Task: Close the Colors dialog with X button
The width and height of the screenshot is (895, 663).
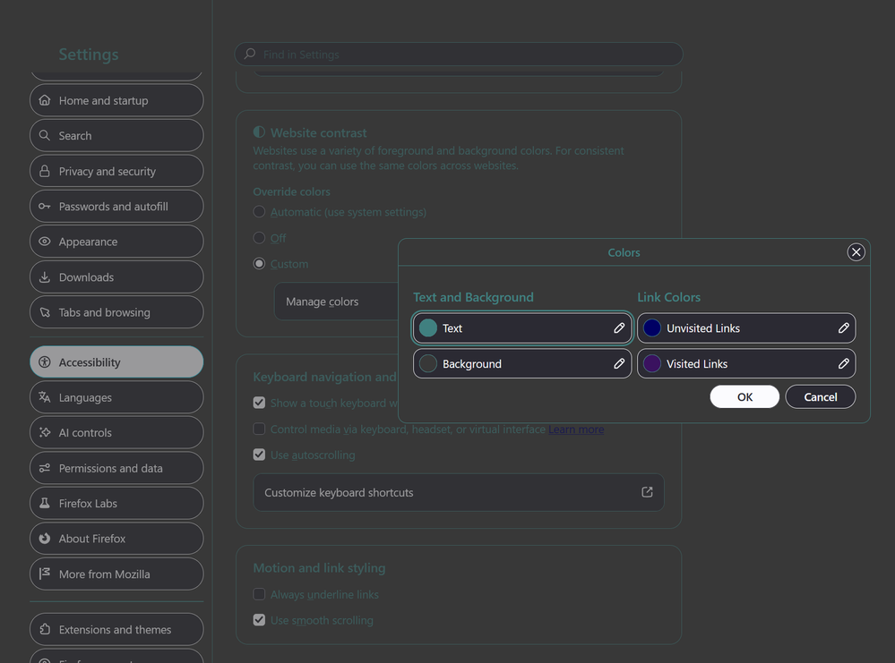Action: [x=856, y=252]
